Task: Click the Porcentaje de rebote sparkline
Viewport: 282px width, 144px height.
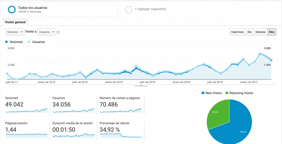Action: (x=121, y=135)
